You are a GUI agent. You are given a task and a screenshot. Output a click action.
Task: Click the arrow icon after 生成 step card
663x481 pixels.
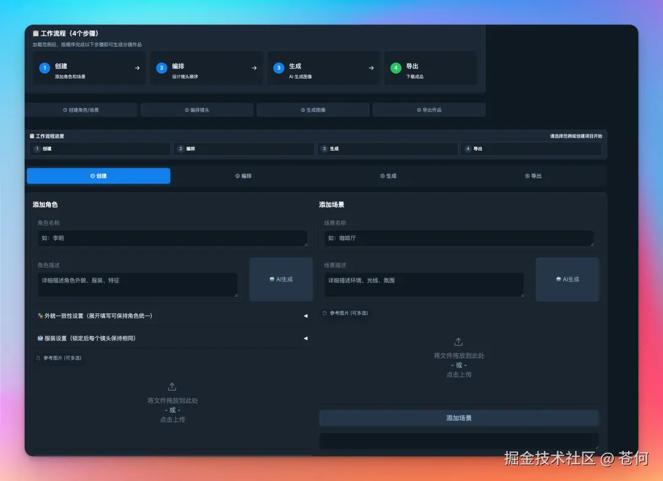[371, 68]
